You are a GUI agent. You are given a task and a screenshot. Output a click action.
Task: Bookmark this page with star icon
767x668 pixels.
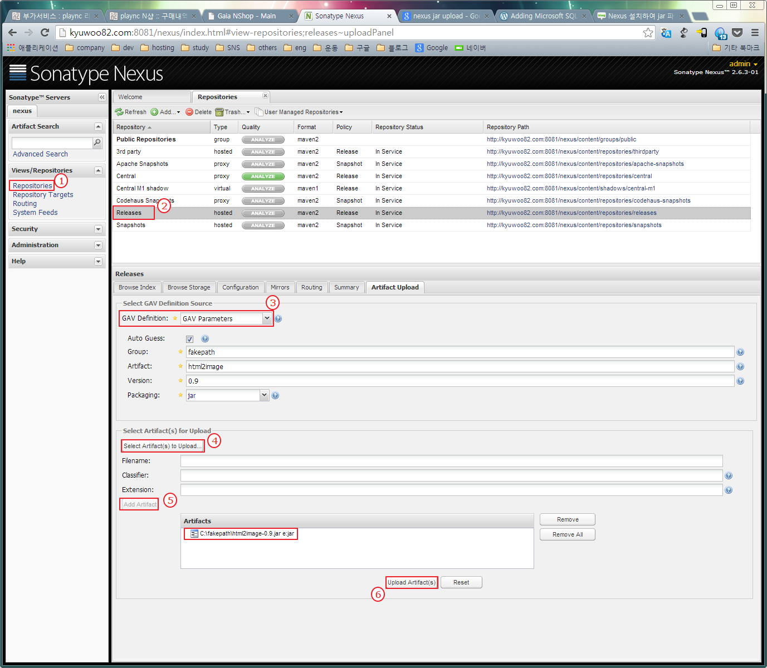(x=648, y=33)
